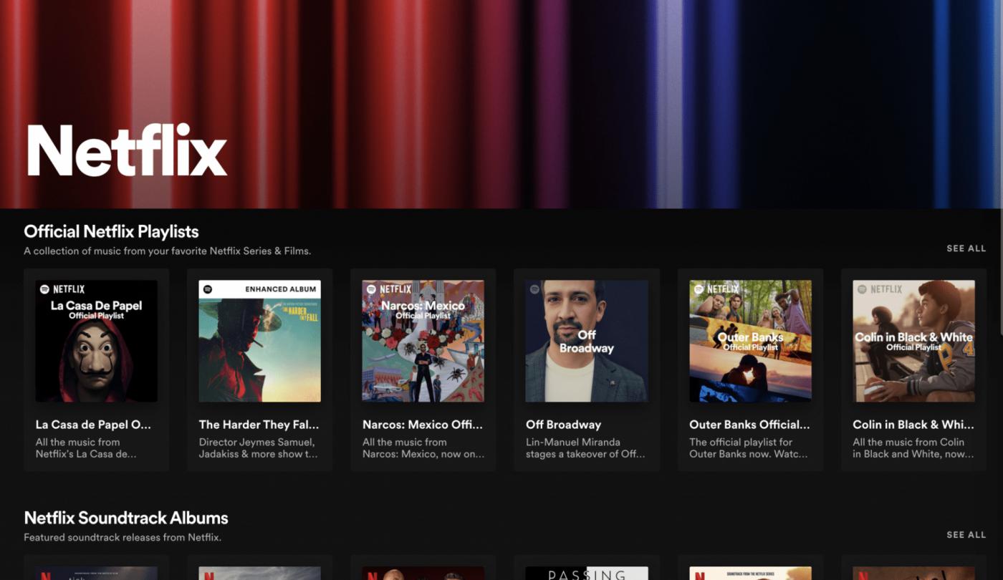Click description 'All the music from Netflix's La Casa de...'
Viewport: 1003px width, 580px height.
pos(86,448)
